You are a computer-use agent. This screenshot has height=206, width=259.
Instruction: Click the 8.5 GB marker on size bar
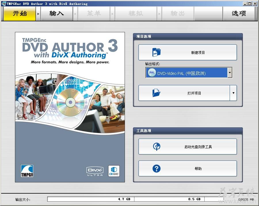pos(194,199)
